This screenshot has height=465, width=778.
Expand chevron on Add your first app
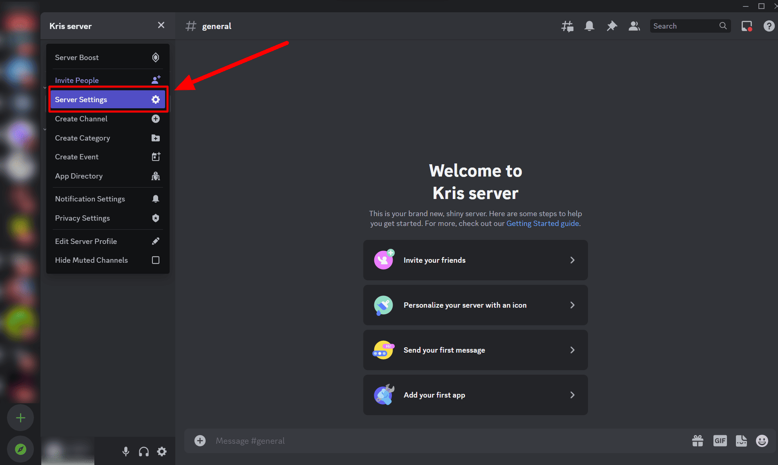[x=572, y=395]
